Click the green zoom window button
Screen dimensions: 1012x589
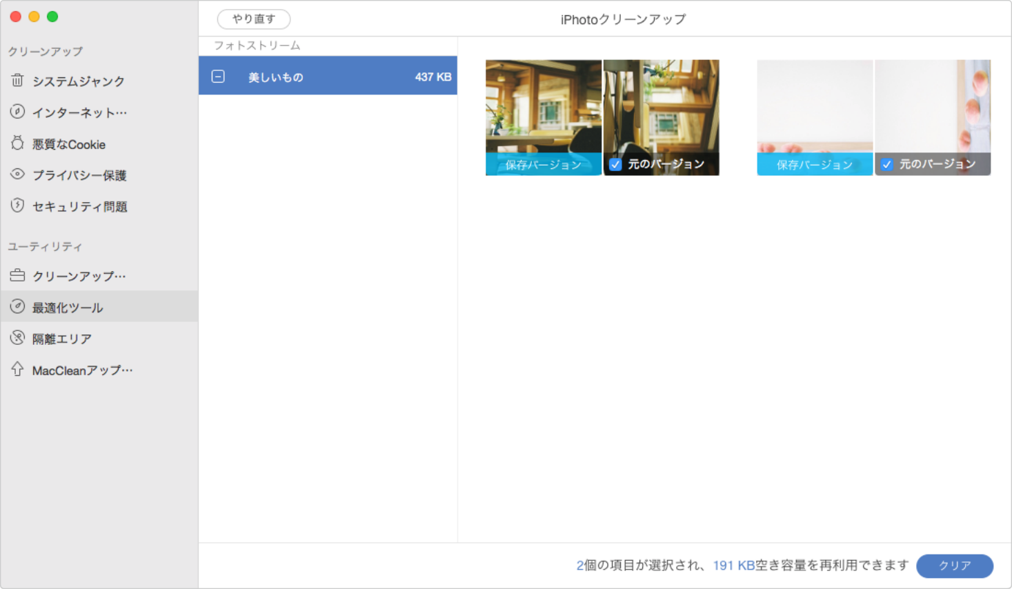coord(52,16)
